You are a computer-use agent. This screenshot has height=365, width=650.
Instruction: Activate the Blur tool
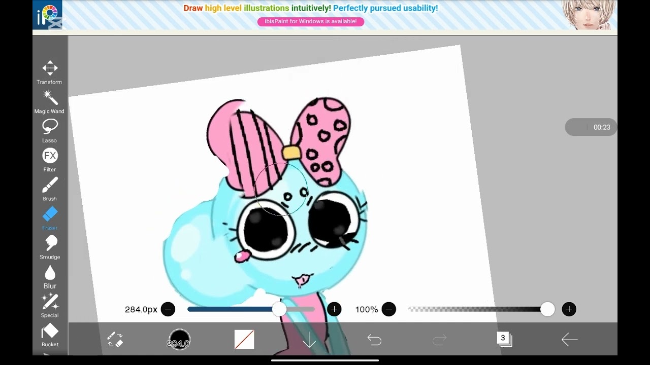(x=50, y=277)
